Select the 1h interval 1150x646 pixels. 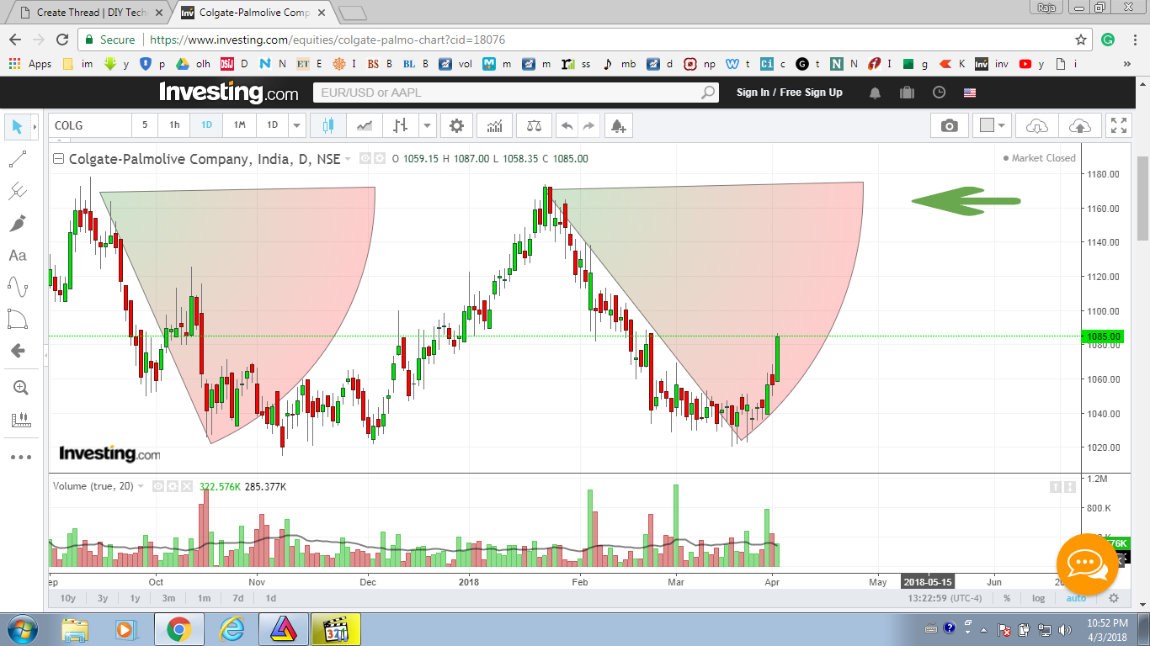[x=174, y=125]
